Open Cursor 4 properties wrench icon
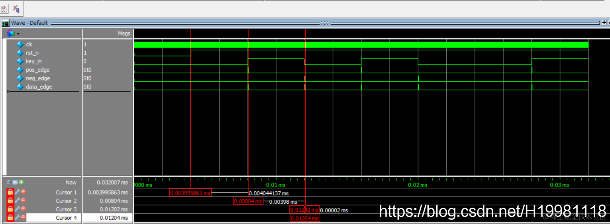This screenshot has height=224, width=610. coord(17,217)
